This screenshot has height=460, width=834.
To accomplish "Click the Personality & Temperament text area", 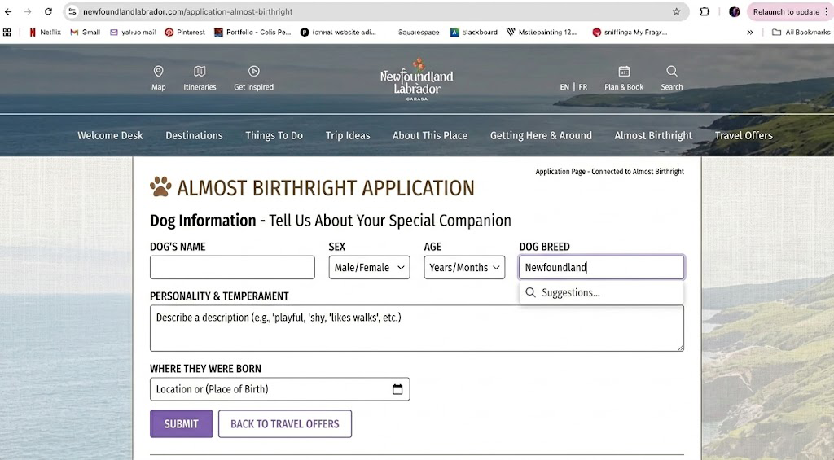I will [x=417, y=328].
